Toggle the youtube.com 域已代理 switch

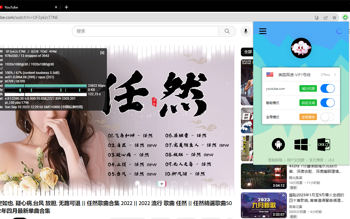[x=327, y=88]
